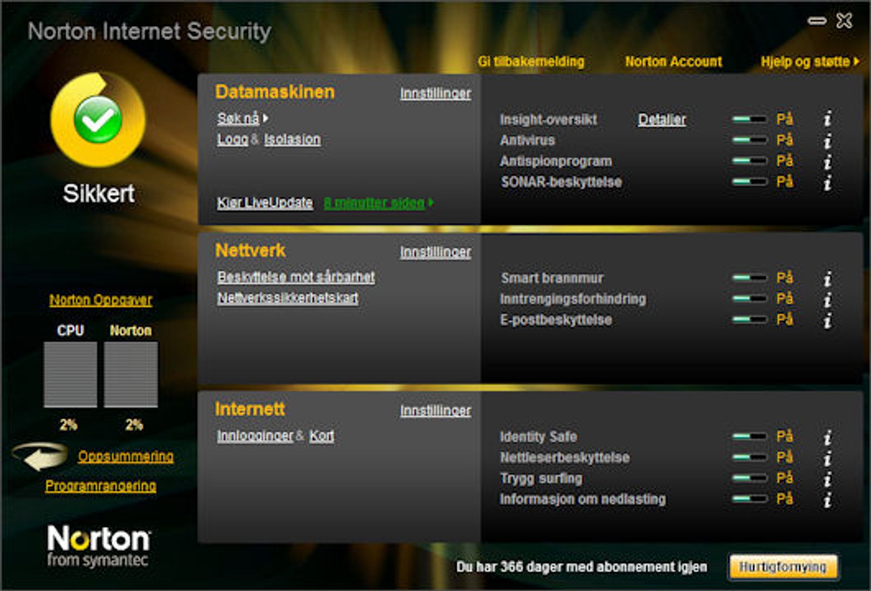Open Norton Oppgaver
Screen dimensions: 871x591
(x=101, y=300)
